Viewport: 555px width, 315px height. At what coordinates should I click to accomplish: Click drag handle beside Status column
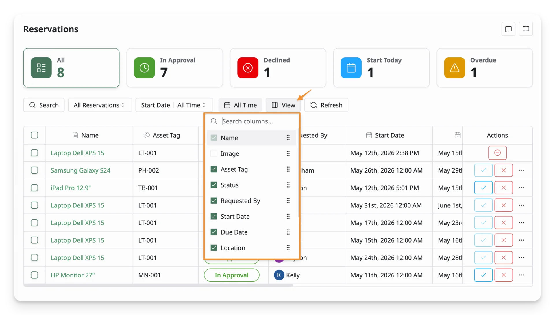point(288,185)
